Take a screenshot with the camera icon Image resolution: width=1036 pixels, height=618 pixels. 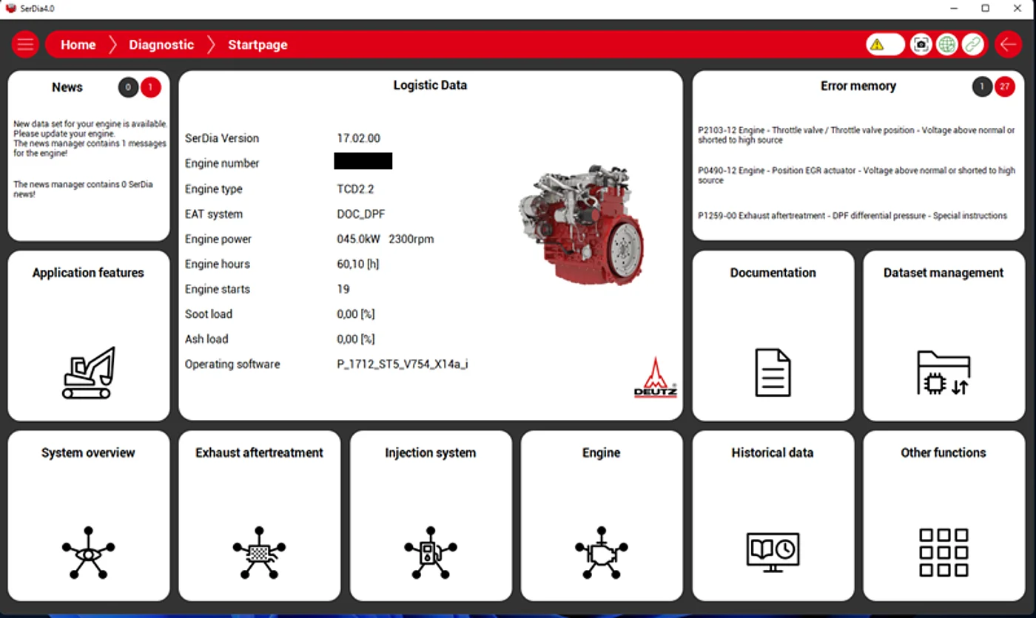[921, 44]
